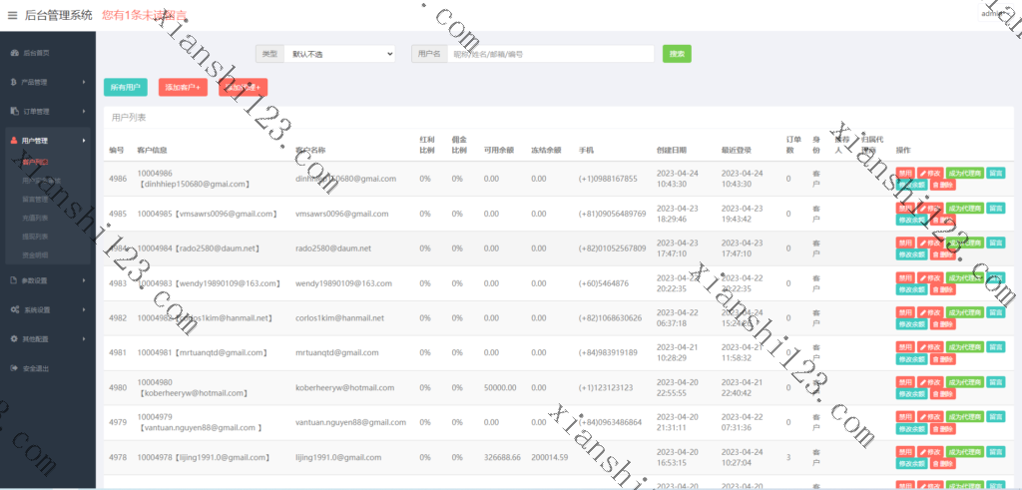Click the sign-out icon beside 安全退出

(14, 368)
